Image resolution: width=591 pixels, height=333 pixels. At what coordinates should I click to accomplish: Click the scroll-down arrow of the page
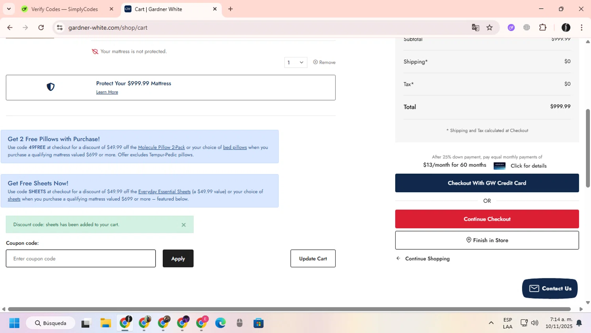pos(588,303)
